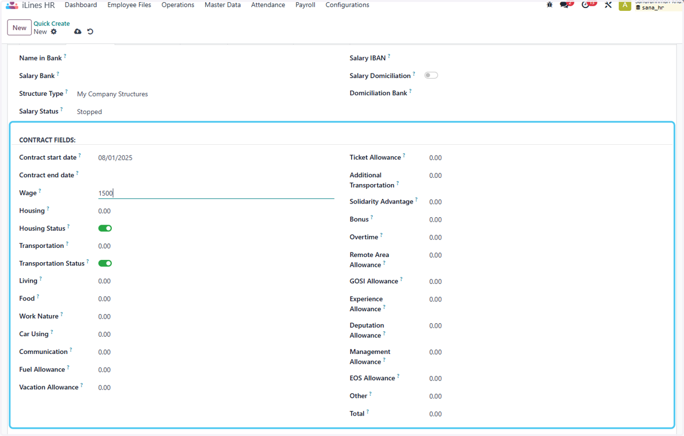
Task: Click the Other amount 0.00 value
Action: 435,396
